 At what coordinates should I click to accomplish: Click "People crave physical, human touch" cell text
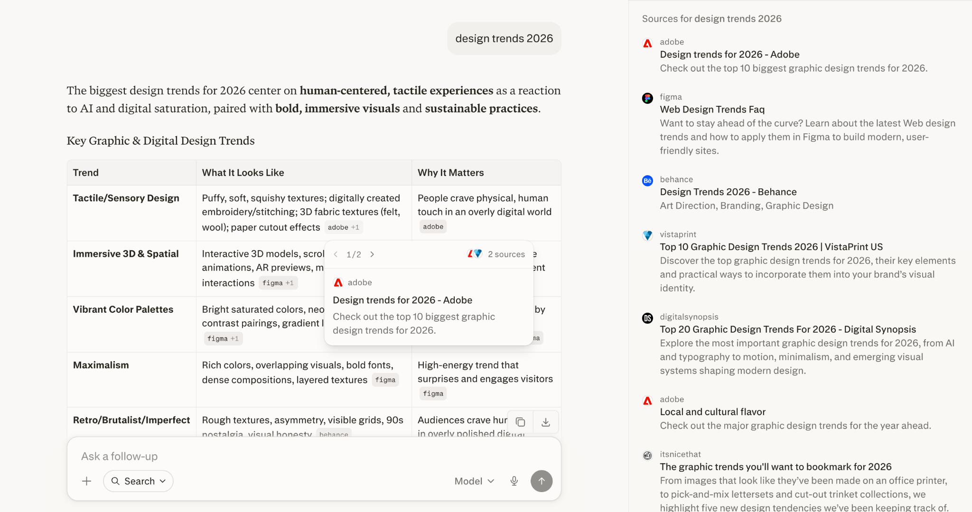(485, 205)
